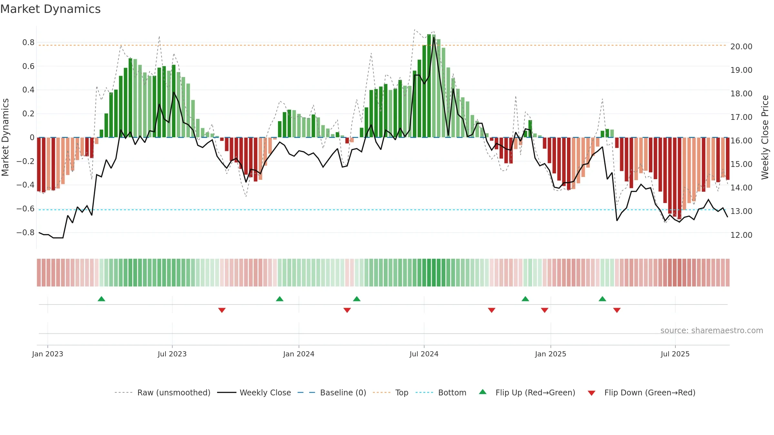Click the −0.8 left axis value
This screenshot has height=435, width=774.
[25, 232]
